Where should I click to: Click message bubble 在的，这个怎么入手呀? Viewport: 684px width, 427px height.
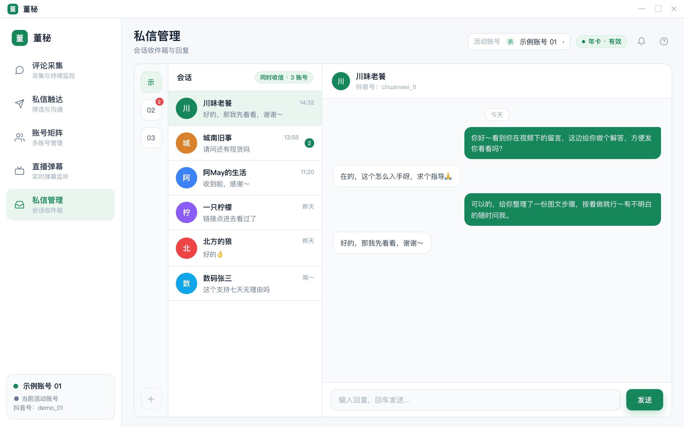pos(397,176)
